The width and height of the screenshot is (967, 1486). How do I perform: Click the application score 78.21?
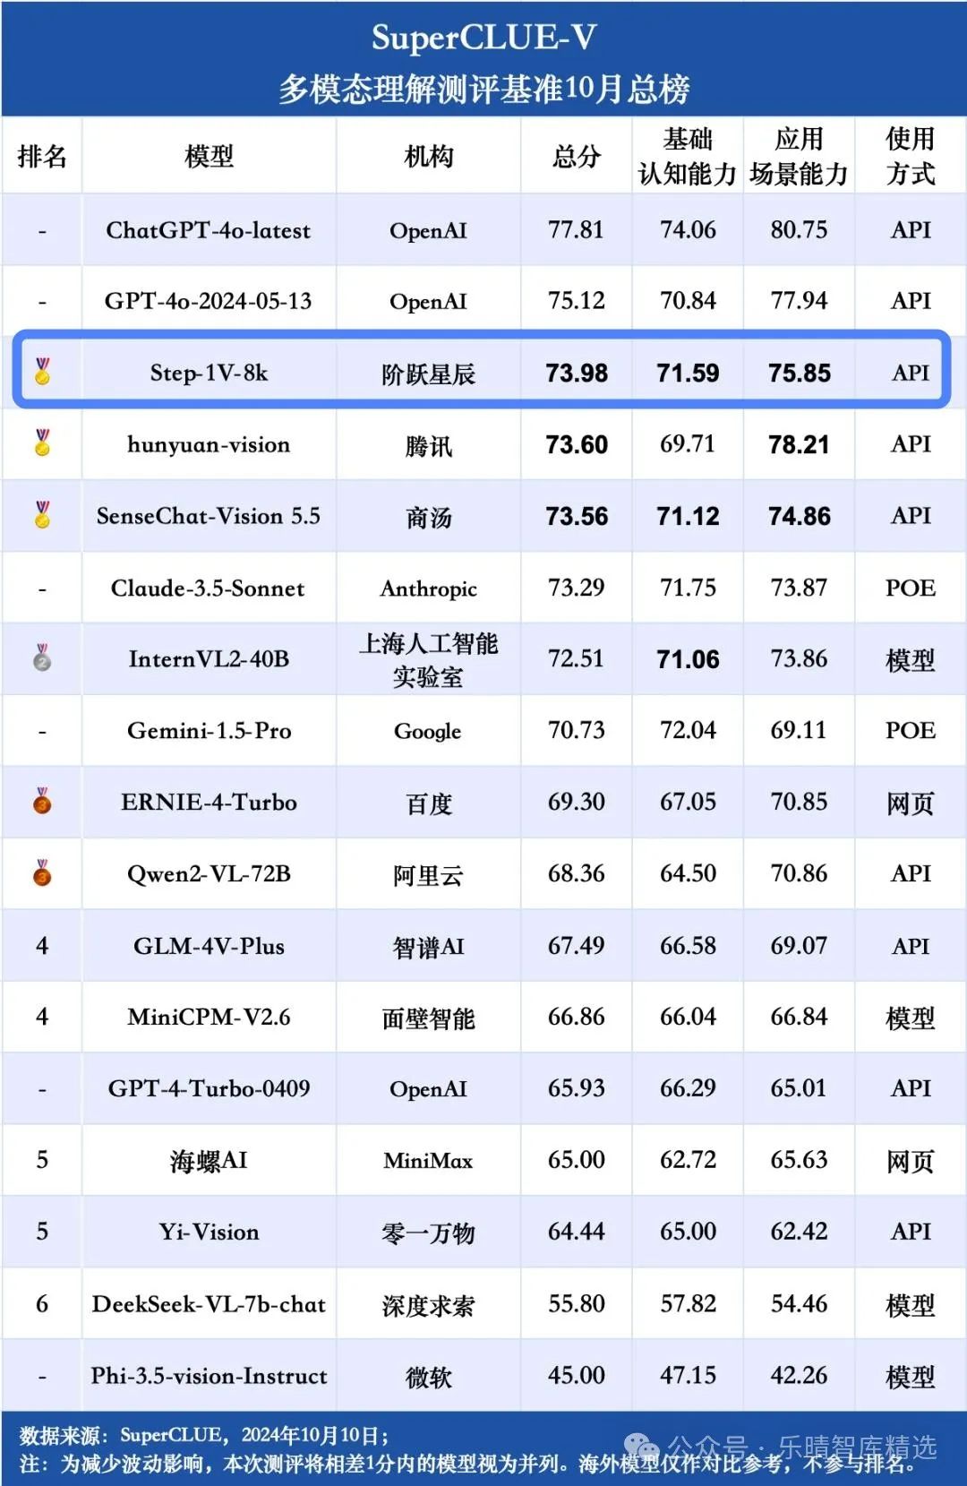coord(799,444)
